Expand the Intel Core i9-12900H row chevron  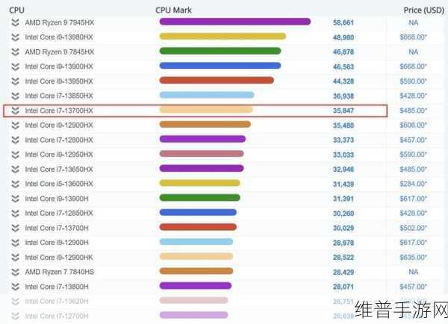point(16,243)
